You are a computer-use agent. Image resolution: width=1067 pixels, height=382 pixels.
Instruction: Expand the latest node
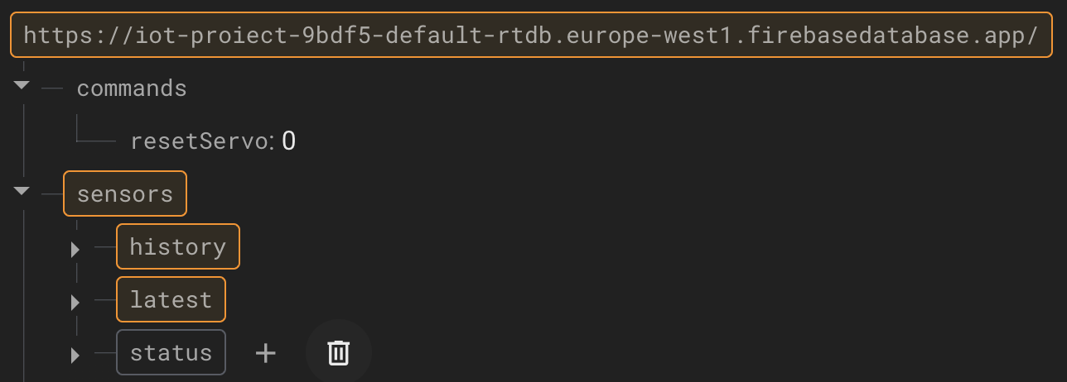click(75, 301)
